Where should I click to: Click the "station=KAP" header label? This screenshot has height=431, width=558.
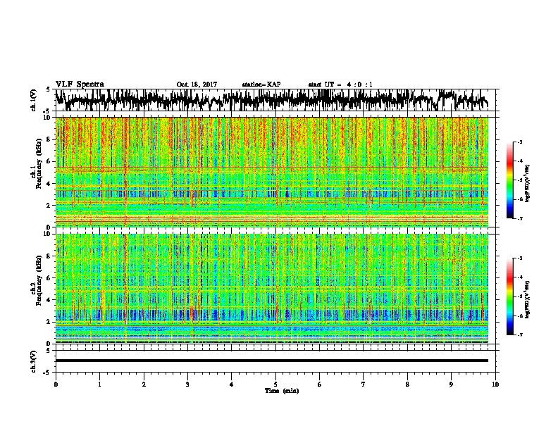(x=261, y=85)
